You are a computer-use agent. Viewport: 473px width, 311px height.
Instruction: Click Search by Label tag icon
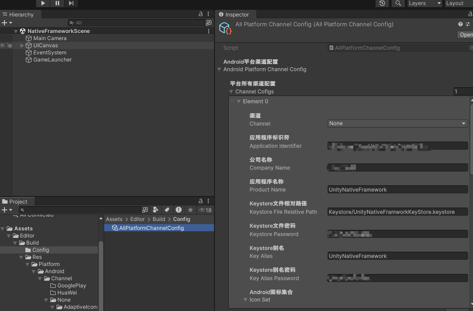click(167, 210)
